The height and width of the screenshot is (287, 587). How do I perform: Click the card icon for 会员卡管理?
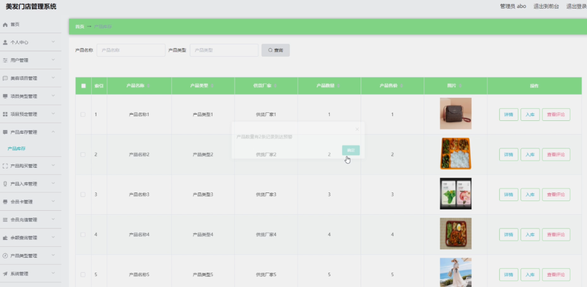(x=5, y=202)
